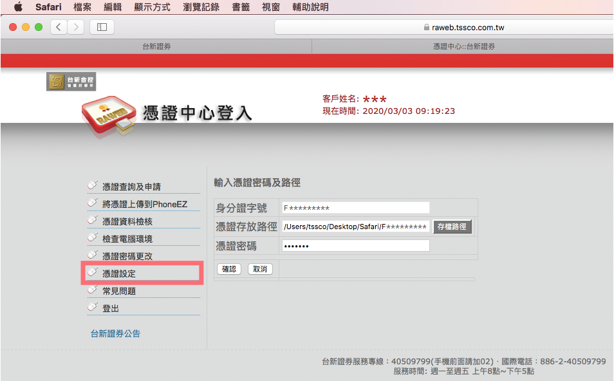Open the 顯示方式 menu

point(153,7)
